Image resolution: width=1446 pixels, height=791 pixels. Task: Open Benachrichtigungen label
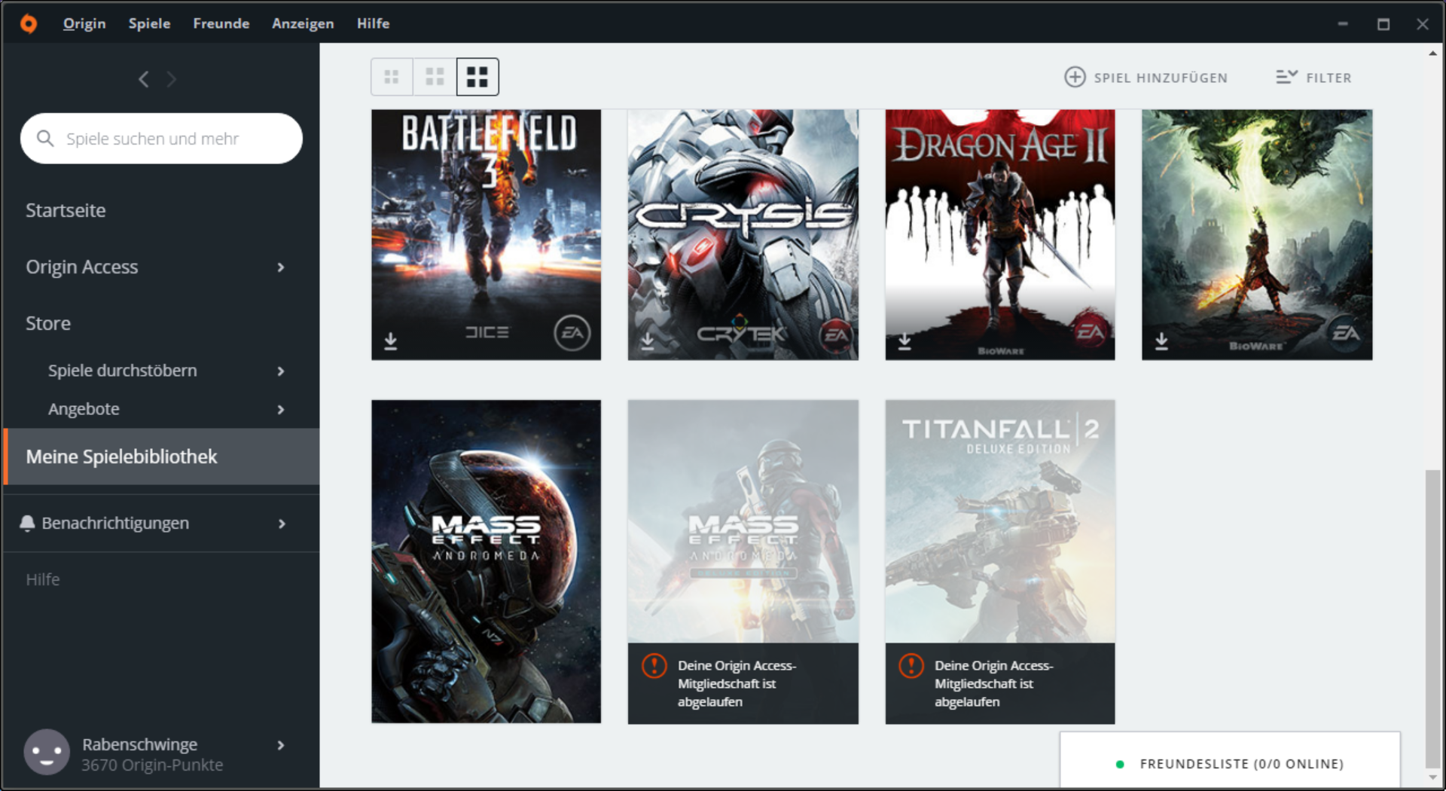115,523
